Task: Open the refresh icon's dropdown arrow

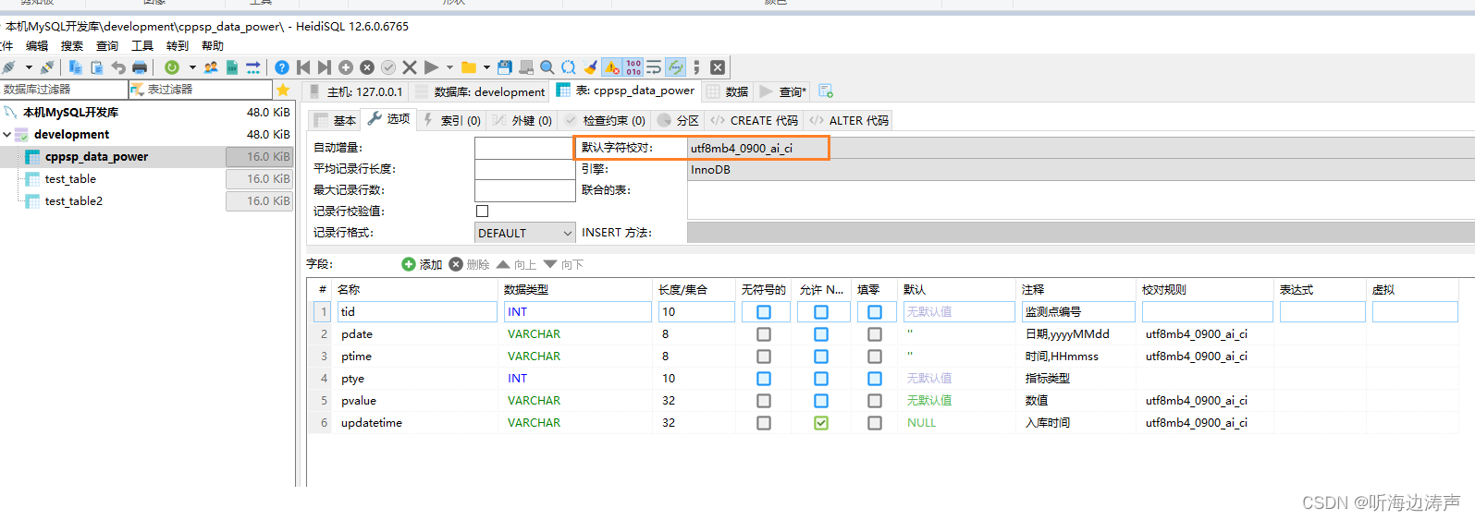Action: coord(192,67)
